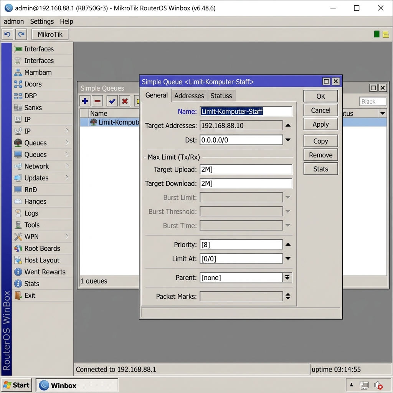Click the Target Addresses field
Image resolution: width=393 pixels, height=393 pixels.
click(241, 125)
